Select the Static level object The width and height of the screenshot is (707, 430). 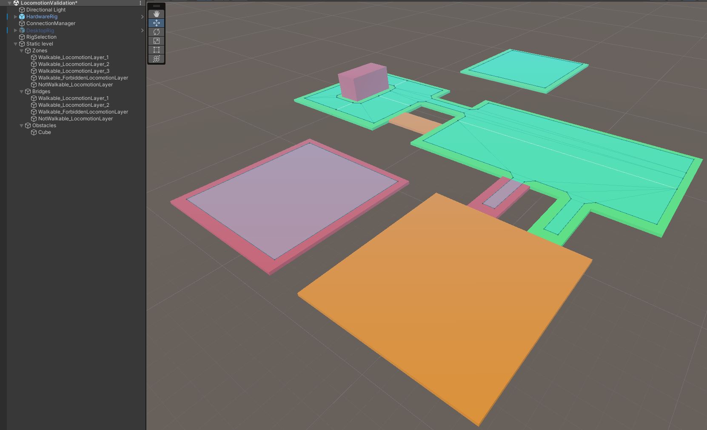40,44
